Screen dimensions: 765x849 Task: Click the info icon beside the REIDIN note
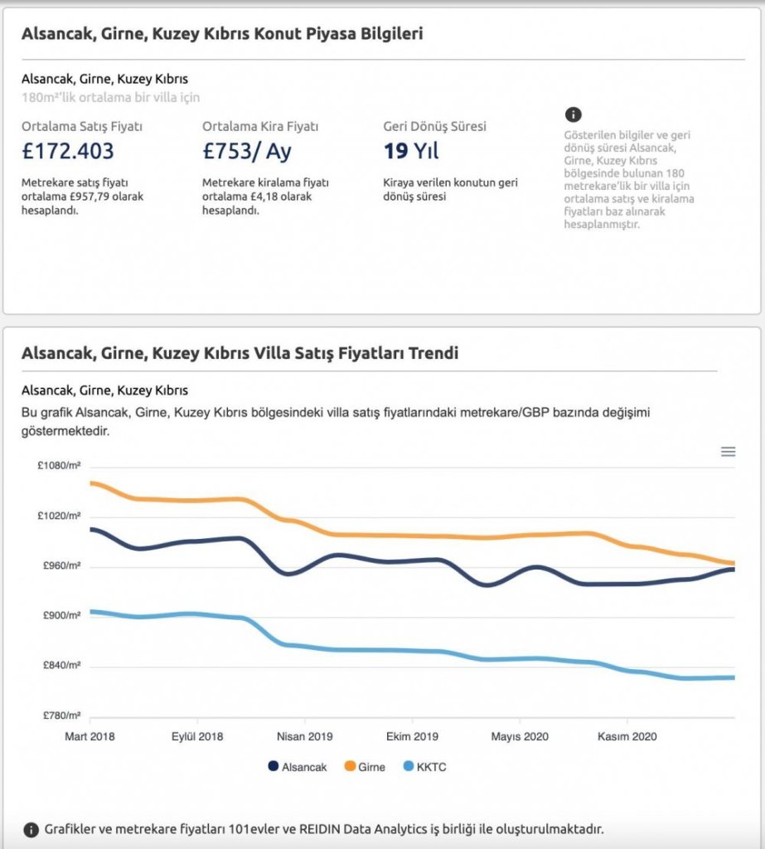pyautogui.click(x=31, y=830)
